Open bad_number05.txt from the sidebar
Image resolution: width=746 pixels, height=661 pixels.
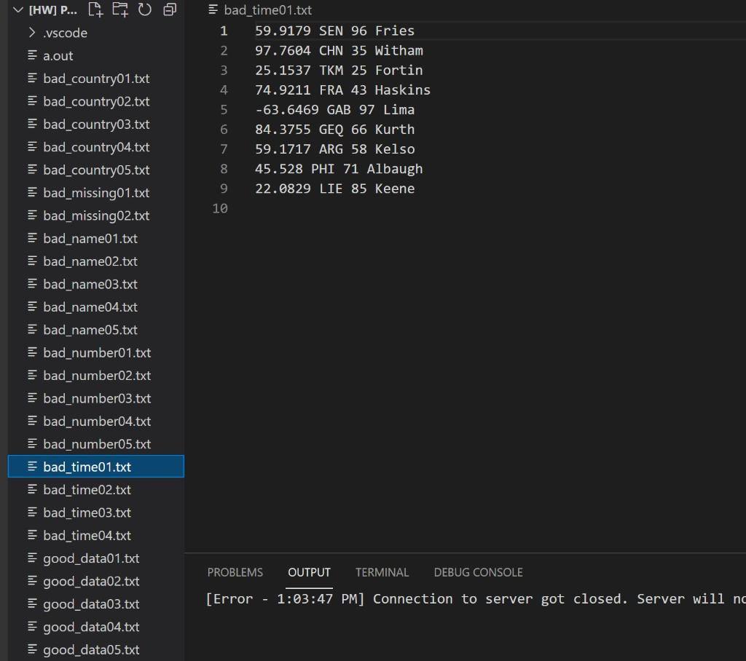click(x=95, y=443)
